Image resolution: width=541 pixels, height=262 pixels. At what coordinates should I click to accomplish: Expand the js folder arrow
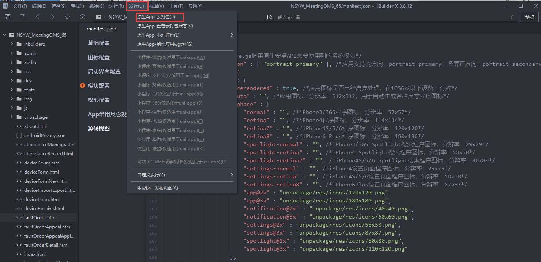pyautogui.click(x=12, y=108)
